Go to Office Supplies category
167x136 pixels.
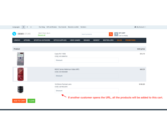[x=60, y=40]
